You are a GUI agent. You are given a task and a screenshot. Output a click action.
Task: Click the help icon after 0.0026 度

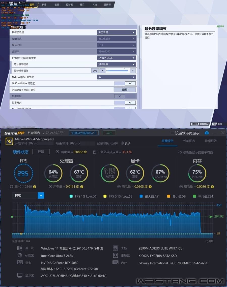click(x=212, y=187)
